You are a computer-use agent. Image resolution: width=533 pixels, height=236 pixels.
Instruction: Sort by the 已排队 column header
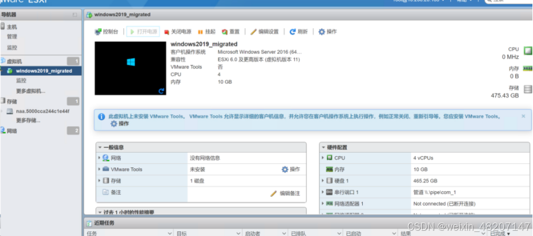[315, 233]
